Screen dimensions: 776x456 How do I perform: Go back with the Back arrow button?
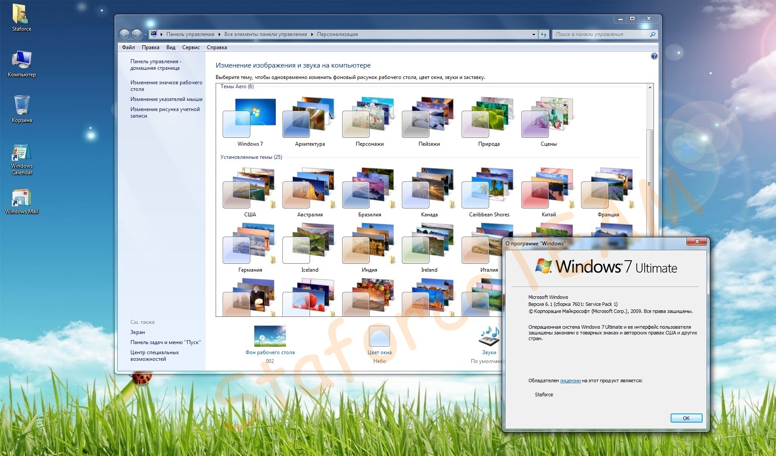[x=125, y=34]
